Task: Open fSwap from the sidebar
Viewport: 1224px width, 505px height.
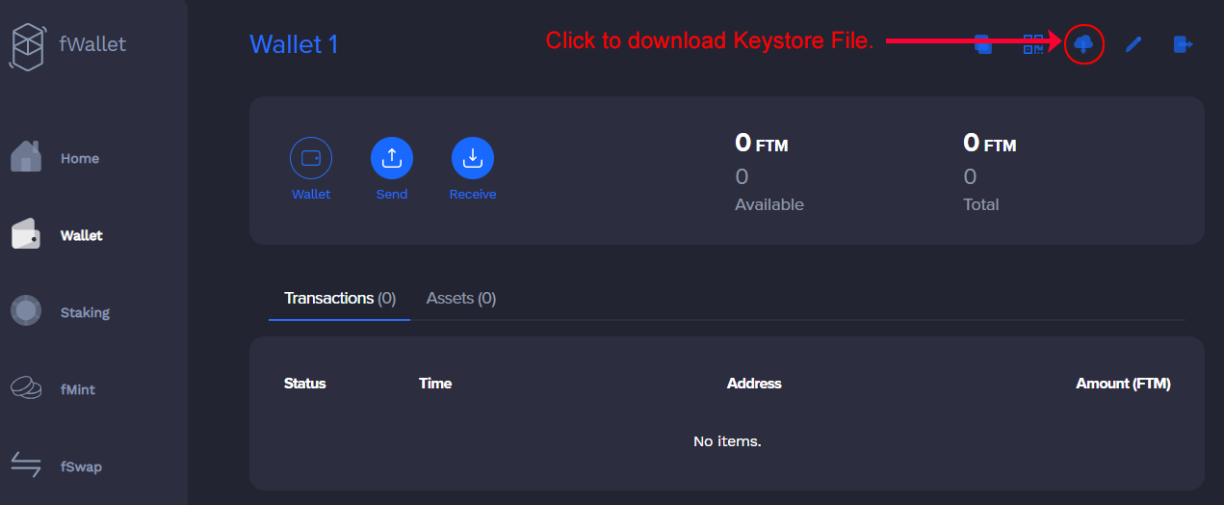Action: 56,466
